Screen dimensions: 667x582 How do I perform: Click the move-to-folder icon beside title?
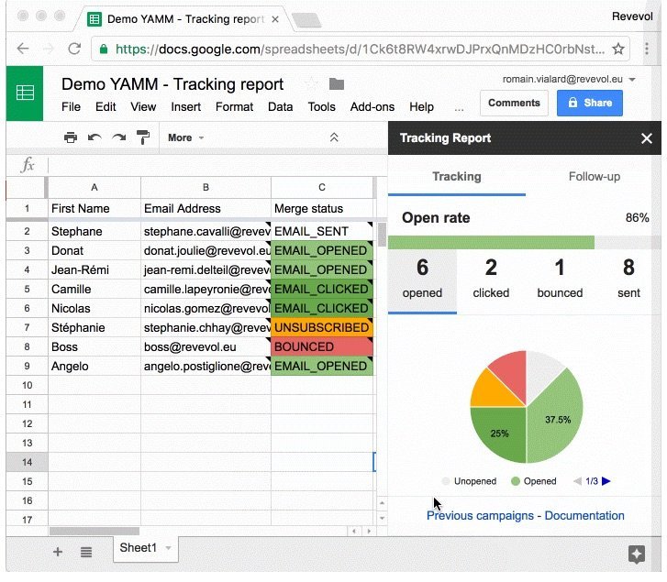point(337,84)
